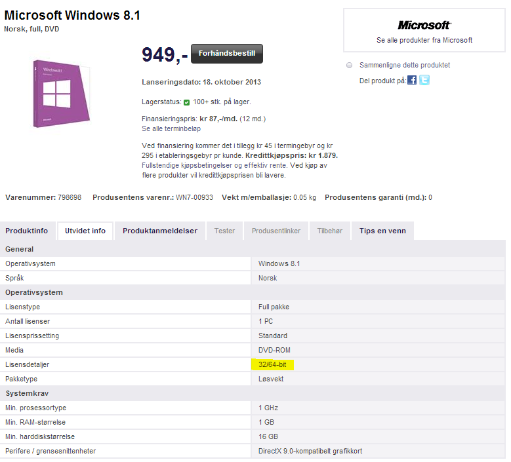Image resolution: width=511 pixels, height=462 pixels.
Task: Open the Produktanmeldelser tab
Action: tap(160, 231)
